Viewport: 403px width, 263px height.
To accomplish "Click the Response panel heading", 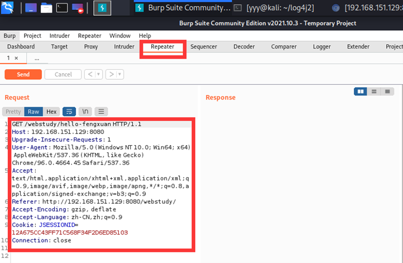I will tap(220, 97).
